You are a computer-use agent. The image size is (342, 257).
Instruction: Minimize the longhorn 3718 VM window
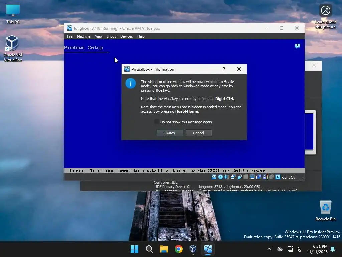point(267,28)
